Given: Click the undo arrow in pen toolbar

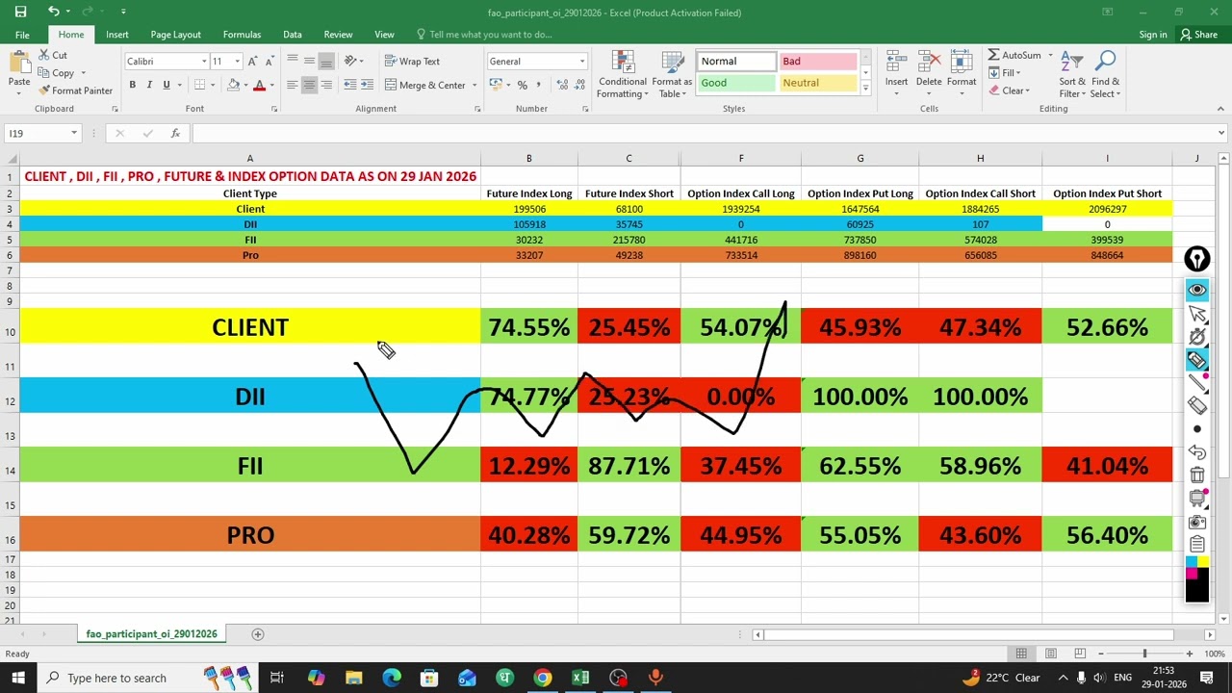Looking at the screenshot, I should tap(1197, 451).
